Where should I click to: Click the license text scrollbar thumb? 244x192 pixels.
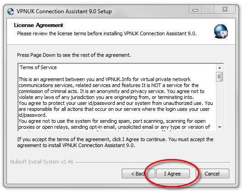coord(220,77)
